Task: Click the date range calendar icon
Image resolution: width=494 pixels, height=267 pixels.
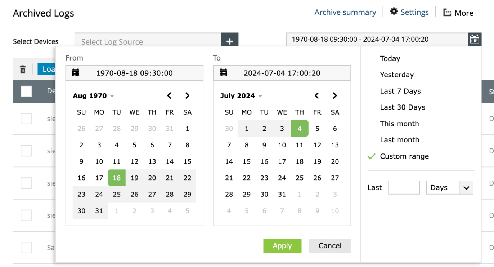Action: pyautogui.click(x=475, y=39)
